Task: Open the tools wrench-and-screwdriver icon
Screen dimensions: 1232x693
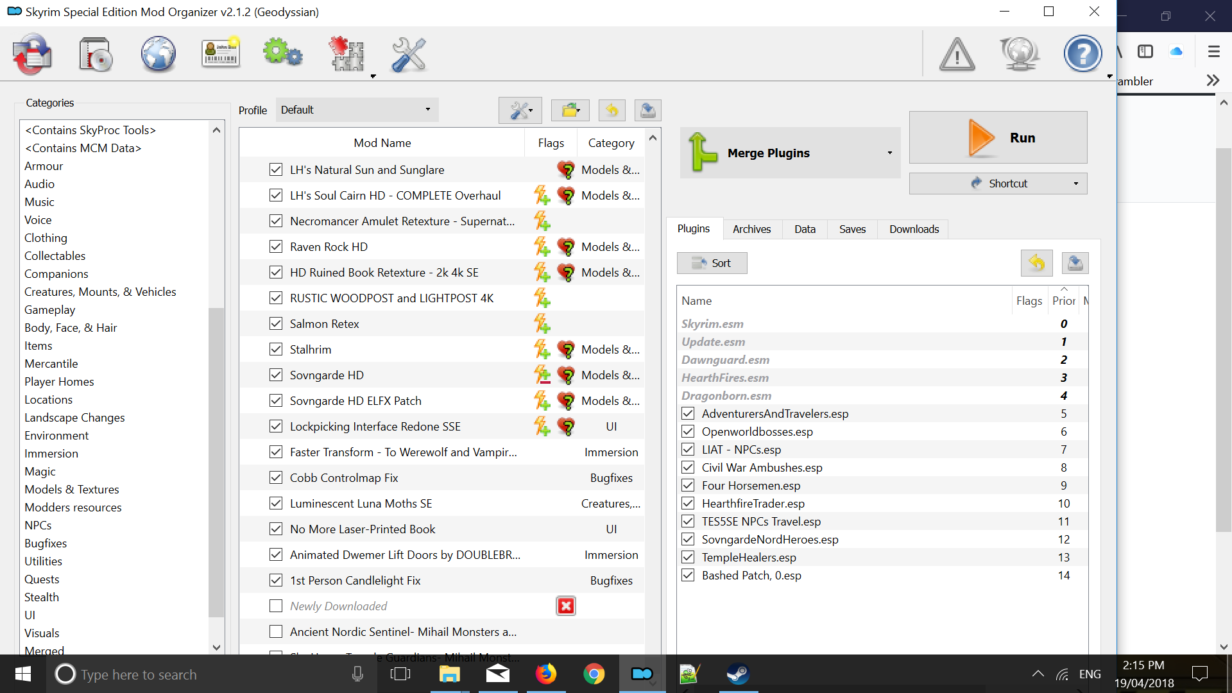Action: click(409, 54)
